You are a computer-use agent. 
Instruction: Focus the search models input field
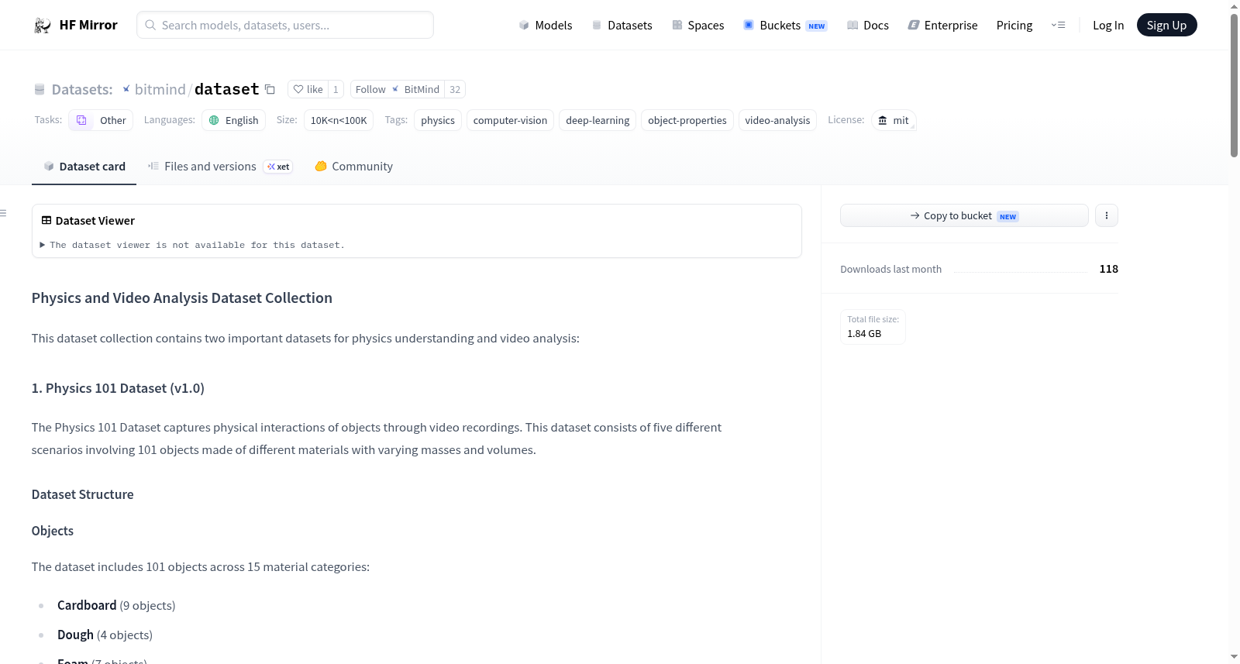point(285,25)
